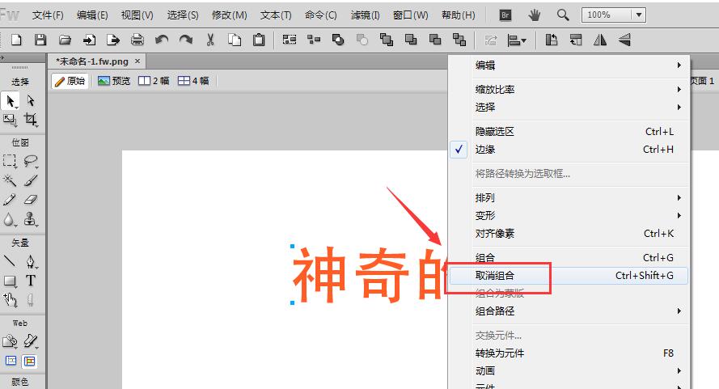Click the Open folder icon
719x389 pixels.
[66, 40]
